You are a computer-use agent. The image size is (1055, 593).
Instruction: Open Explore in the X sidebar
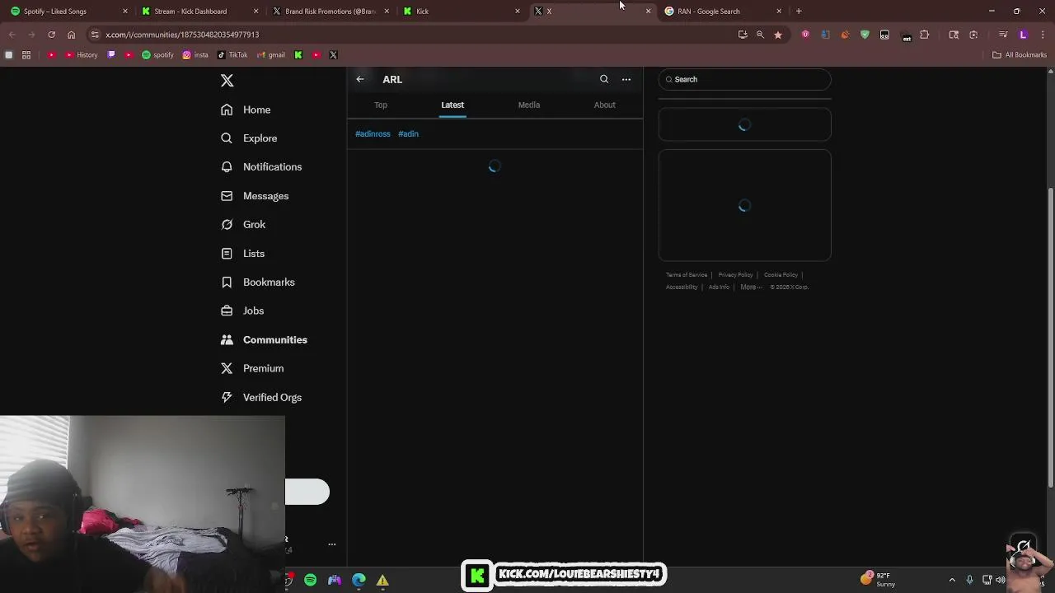tap(249, 138)
